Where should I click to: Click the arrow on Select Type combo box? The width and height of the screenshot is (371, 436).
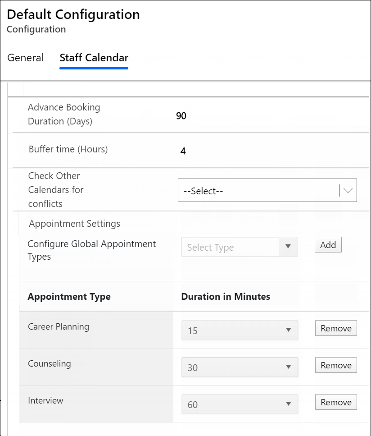(x=288, y=247)
